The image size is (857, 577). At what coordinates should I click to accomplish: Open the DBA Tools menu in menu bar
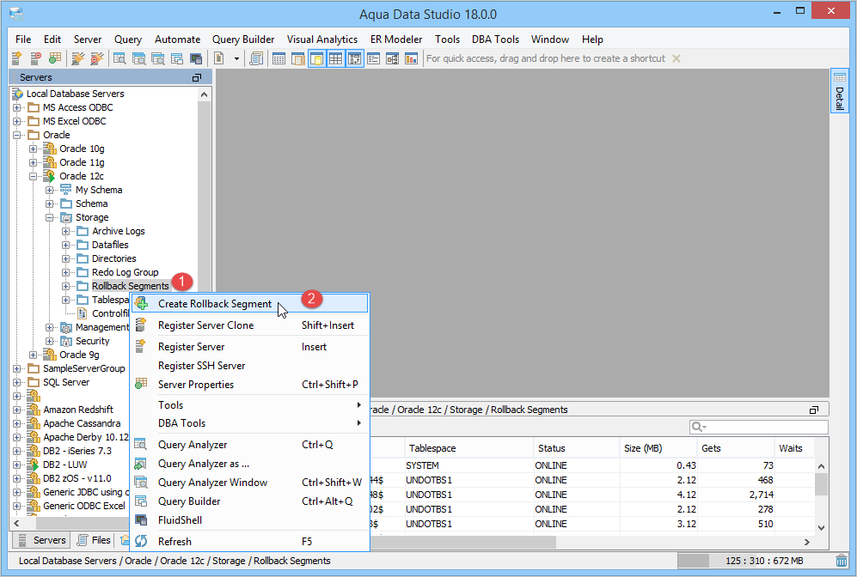click(x=495, y=39)
